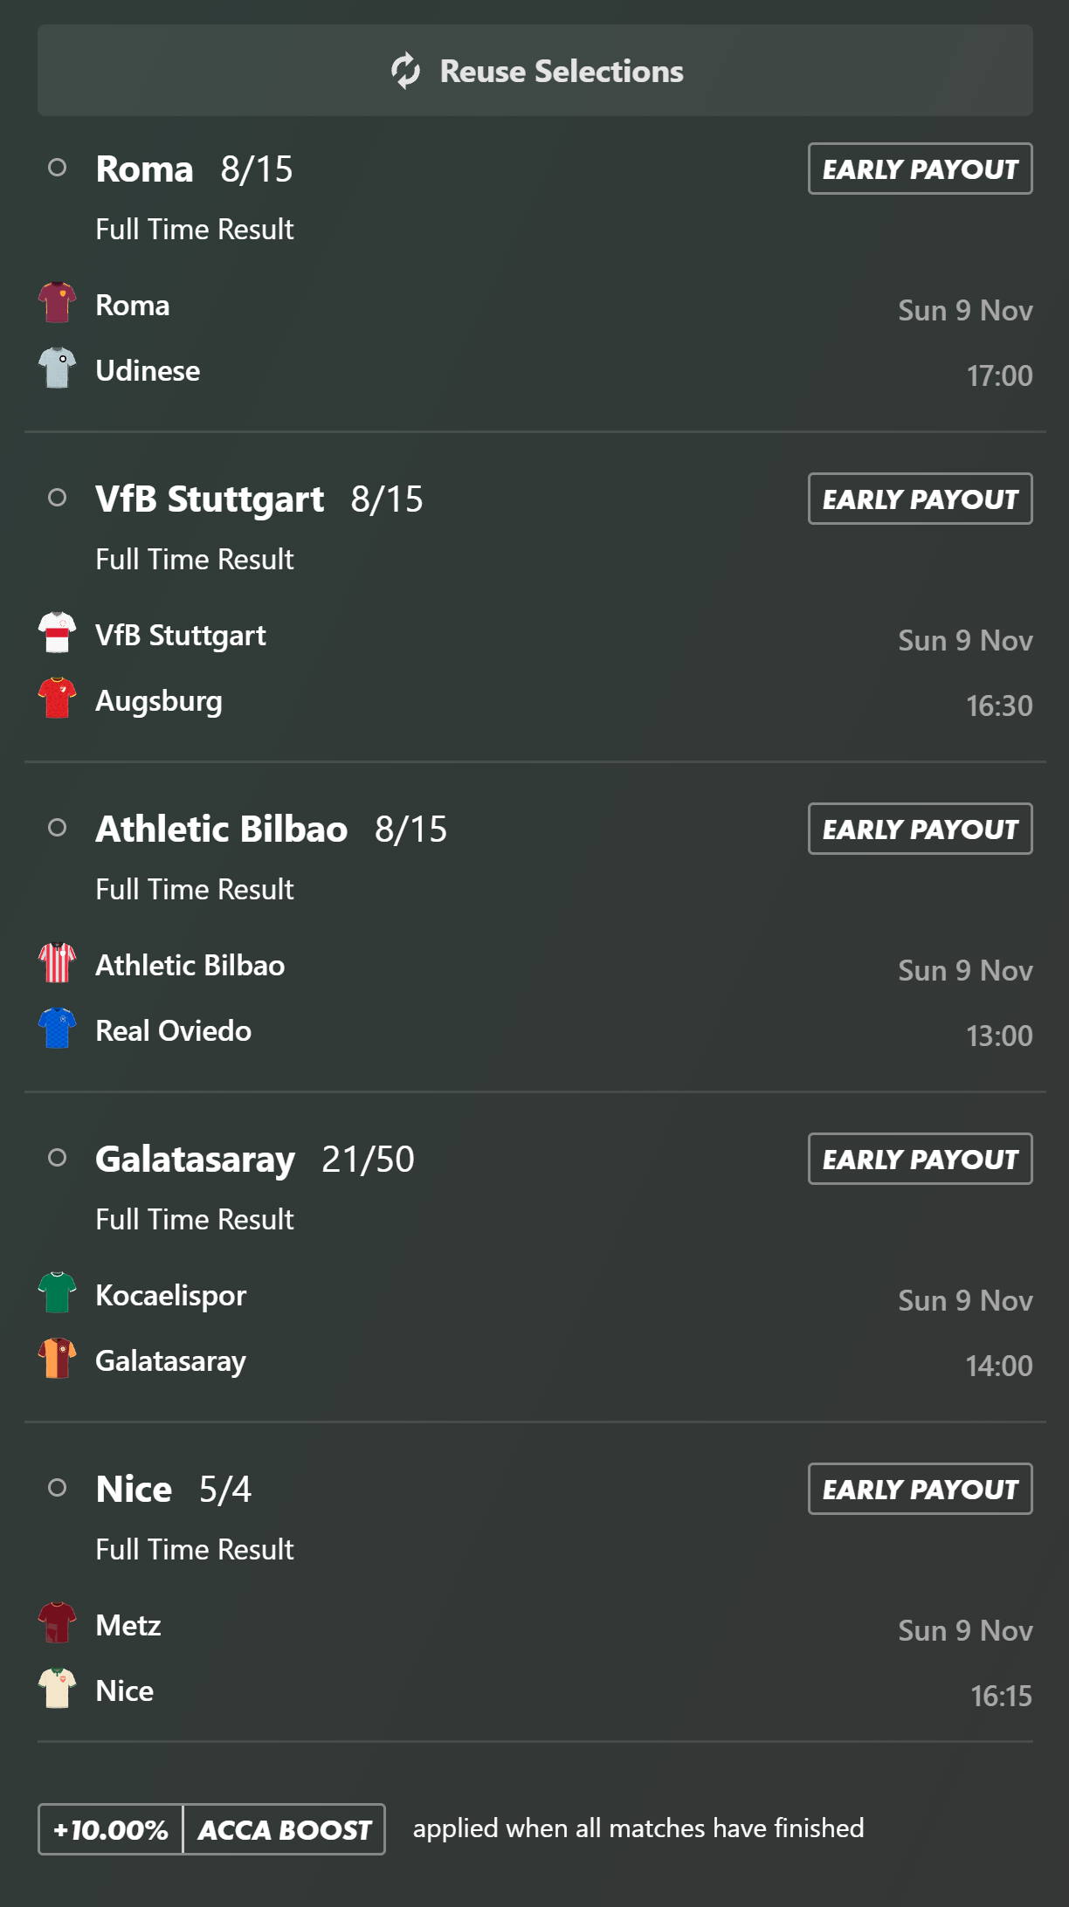The height and width of the screenshot is (1907, 1069).
Task: Select the Roma 8/15 selection circle
Action: point(57,168)
